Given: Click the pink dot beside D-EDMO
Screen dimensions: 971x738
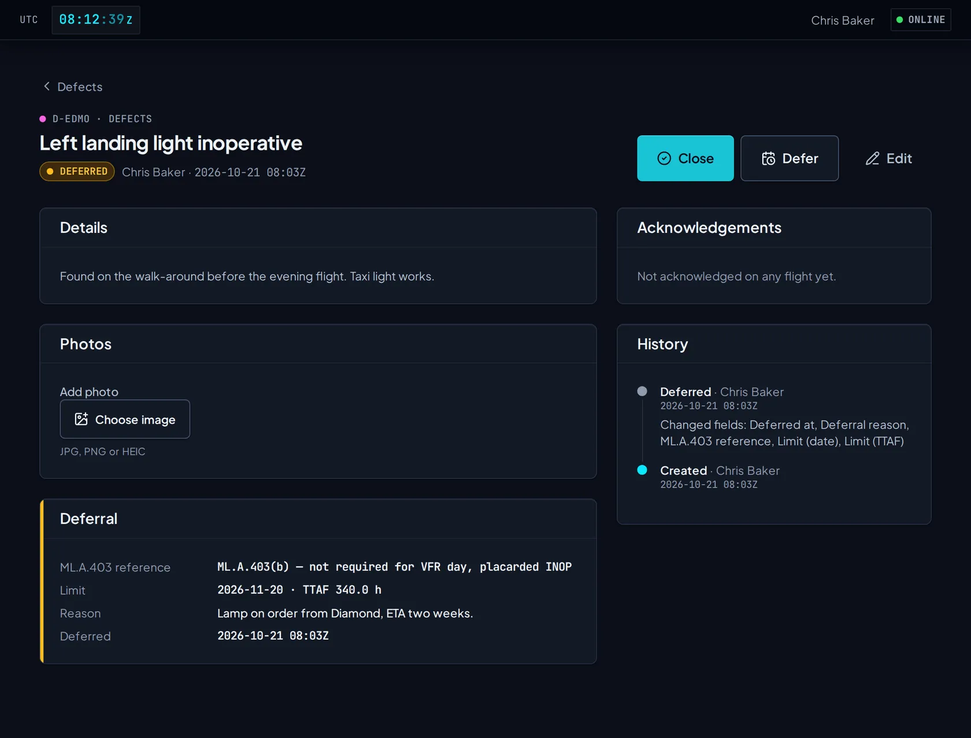Looking at the screenshot, I should [x=43, y=118].
